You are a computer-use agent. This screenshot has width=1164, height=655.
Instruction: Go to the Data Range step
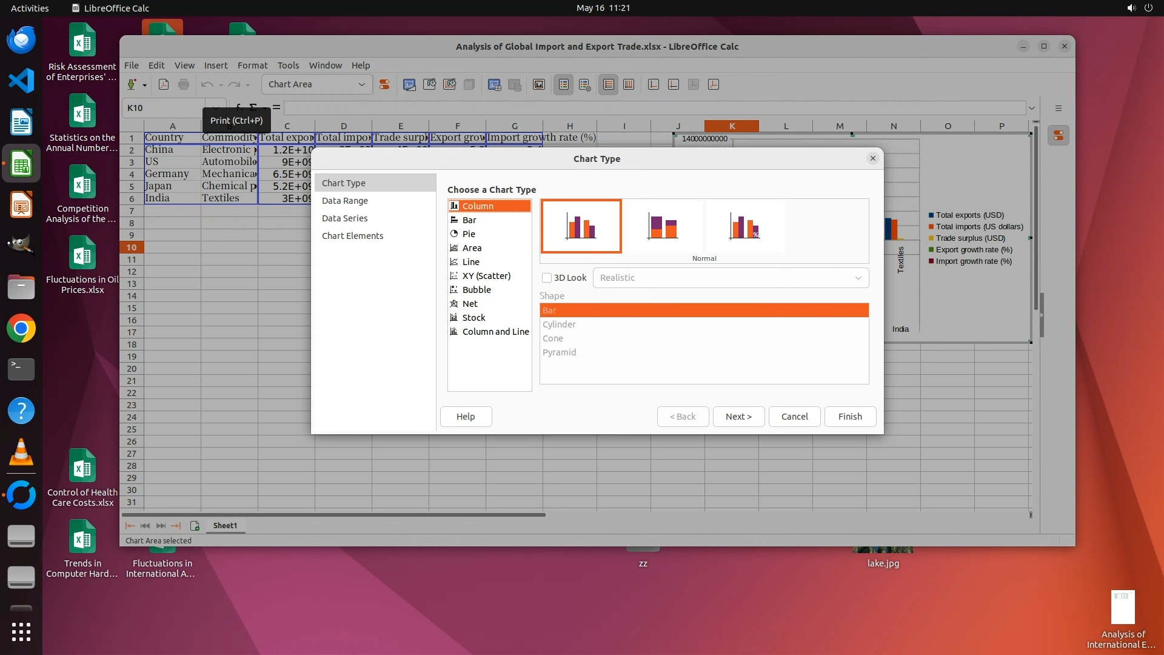coord(344,201)
